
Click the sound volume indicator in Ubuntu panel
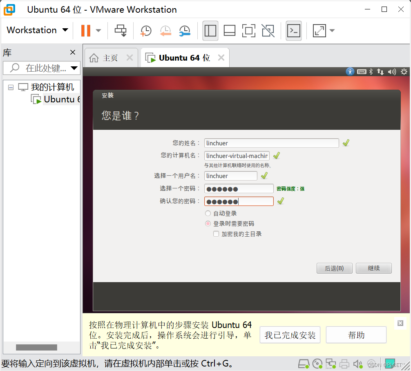pos(392,72)
